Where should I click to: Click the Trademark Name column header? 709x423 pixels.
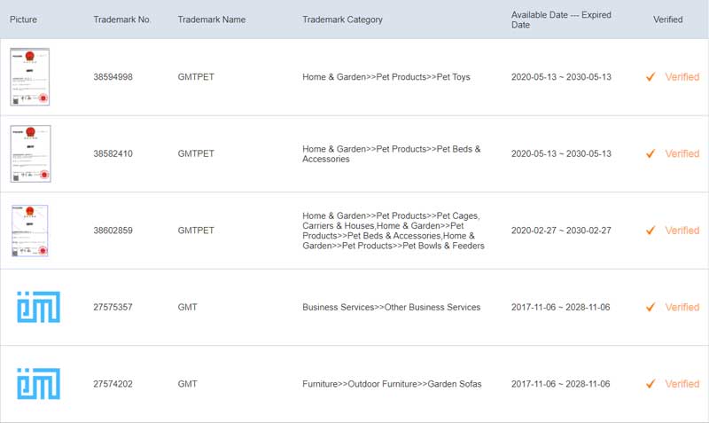[210, 20]
